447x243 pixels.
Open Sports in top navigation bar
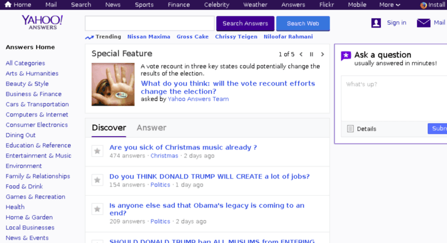(144, 5)
